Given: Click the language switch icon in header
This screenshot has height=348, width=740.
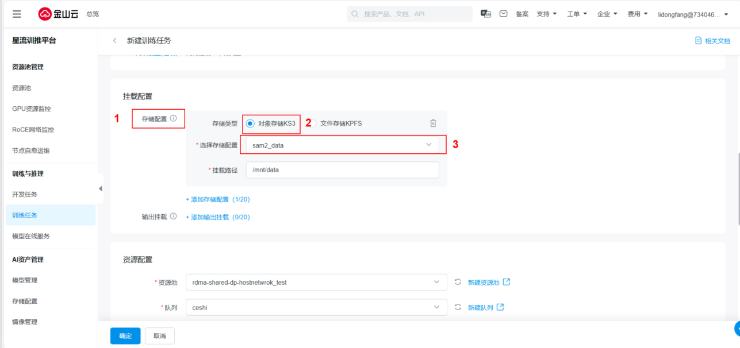Looking at the screenshot, I should [x=486, y=14].
